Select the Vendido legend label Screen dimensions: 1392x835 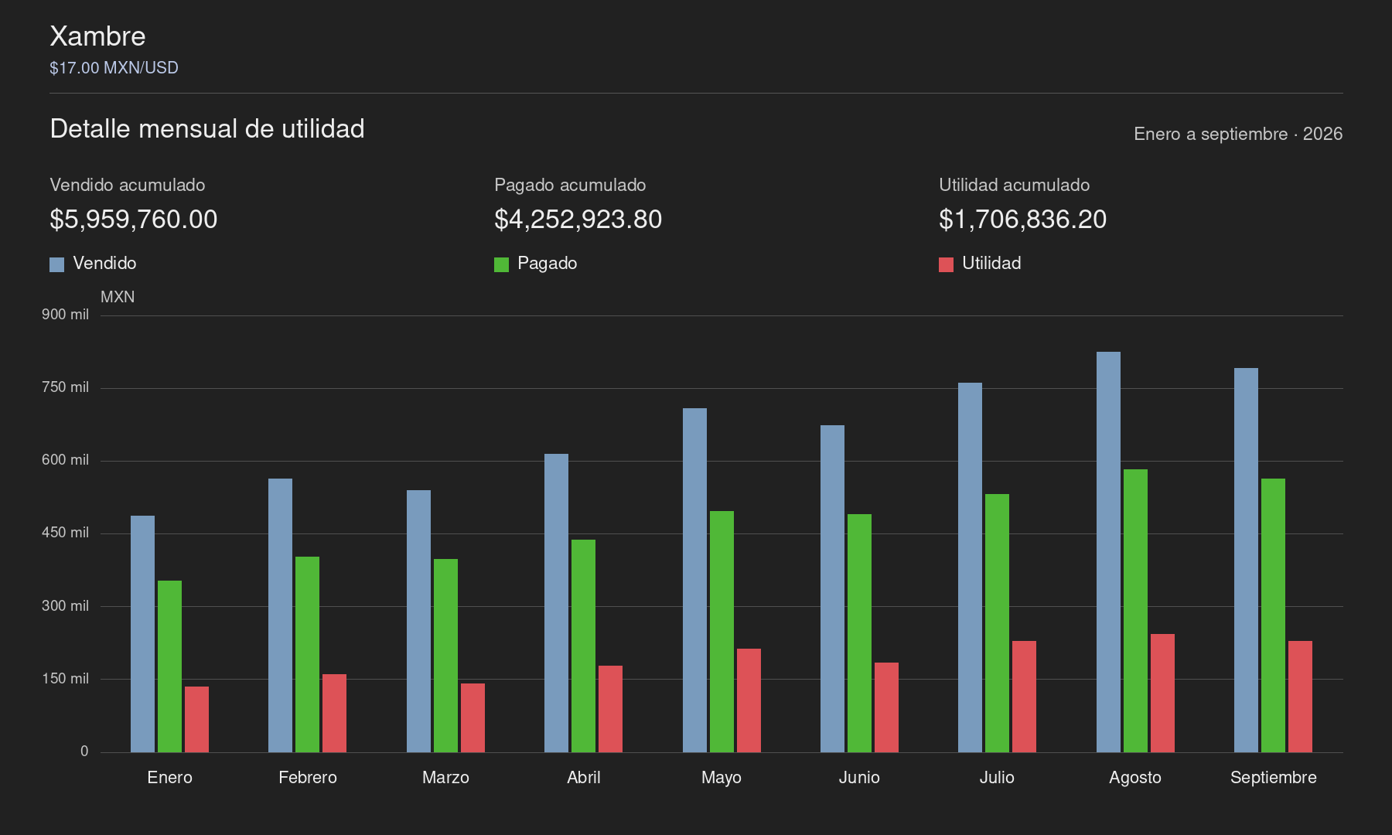click(x=104, y=263)
